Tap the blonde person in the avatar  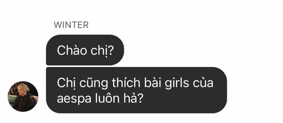[23, 98]
